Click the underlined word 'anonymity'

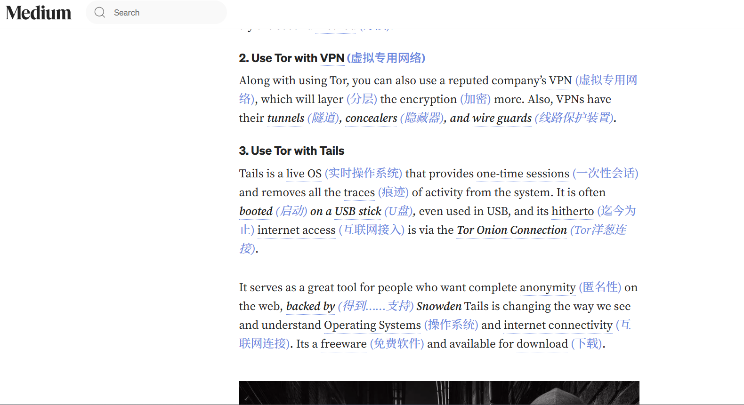coord(548,287)
